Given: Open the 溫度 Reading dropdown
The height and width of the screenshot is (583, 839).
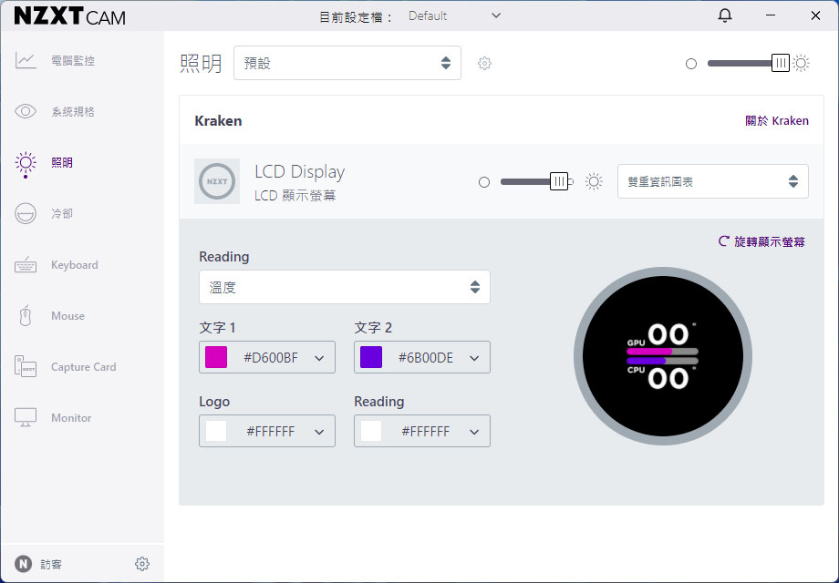Looking at the screenshot, I should point(345,288).
